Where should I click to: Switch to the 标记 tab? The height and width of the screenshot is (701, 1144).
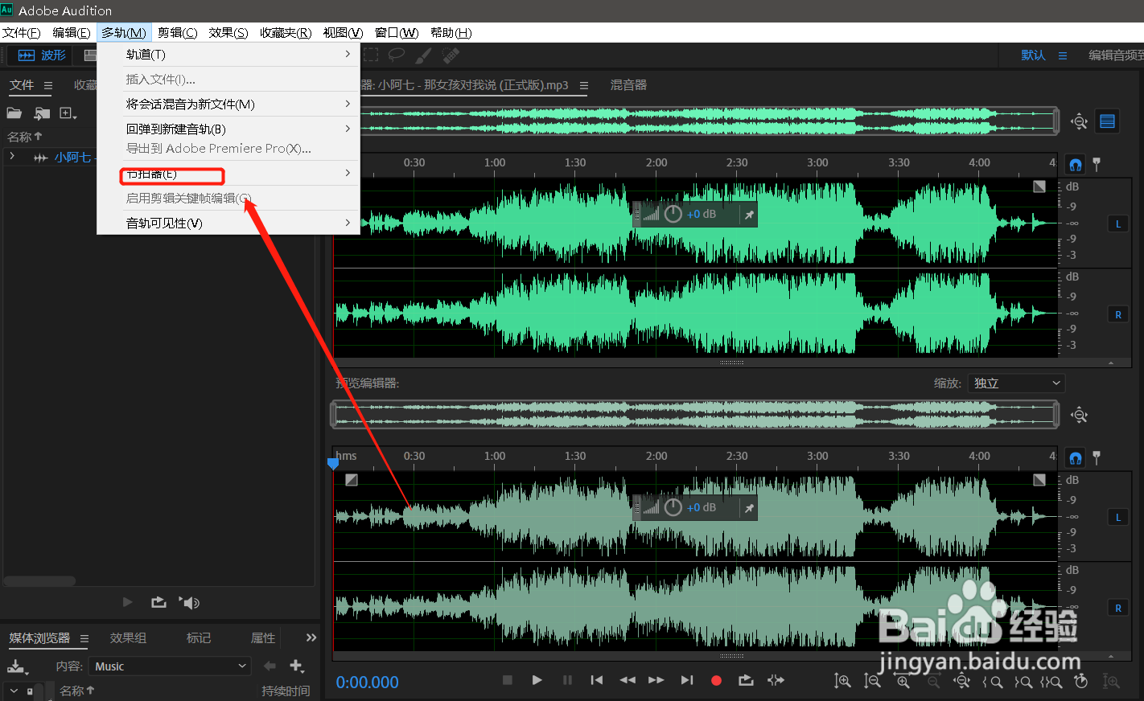[199, 637]
